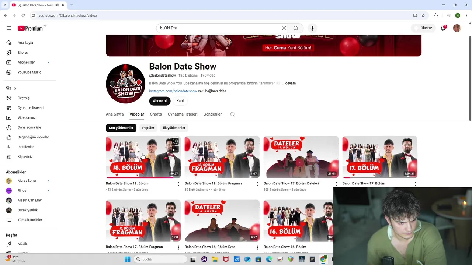The width and height of the screenshot is (472, 265).
Task: Open Daha sonra izle in the sidebar
Action: (29, 127)
